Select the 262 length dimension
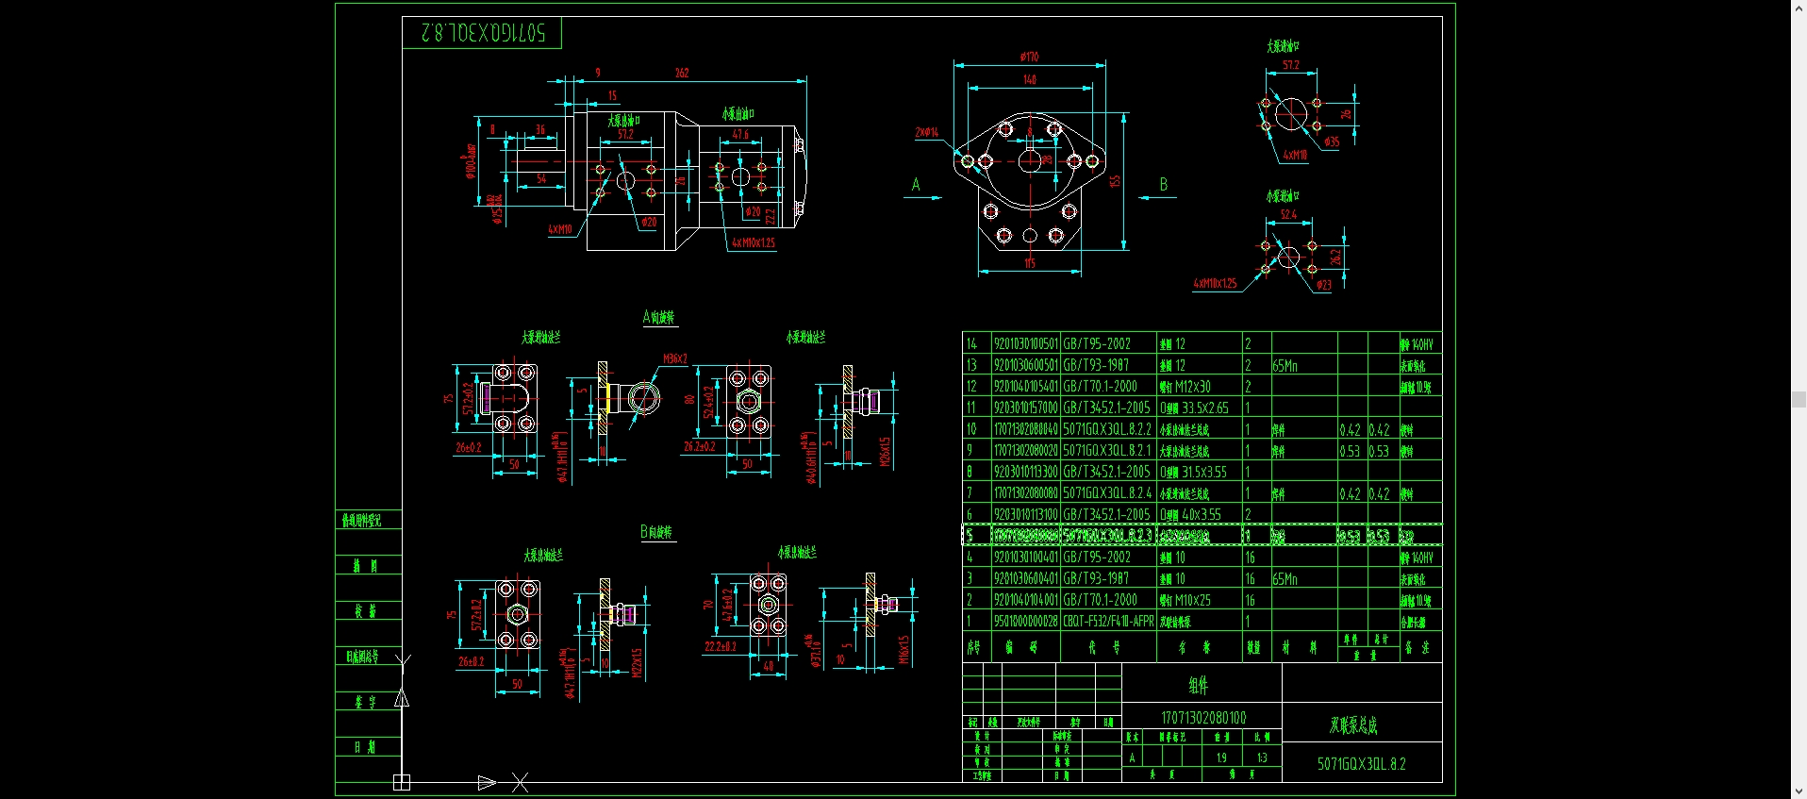1807x799 pixels. click(682, 73)
